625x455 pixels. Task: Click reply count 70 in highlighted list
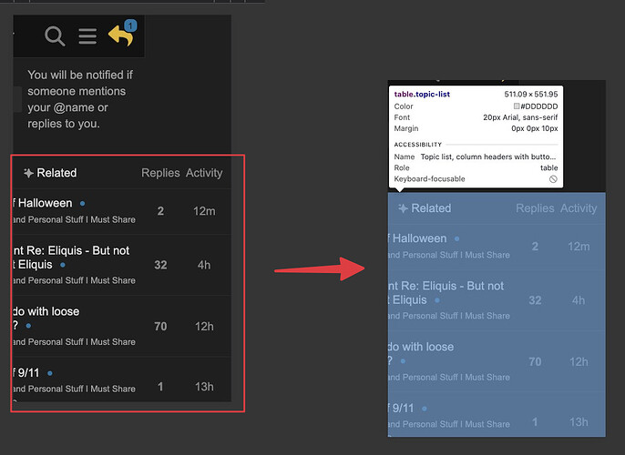535,362
